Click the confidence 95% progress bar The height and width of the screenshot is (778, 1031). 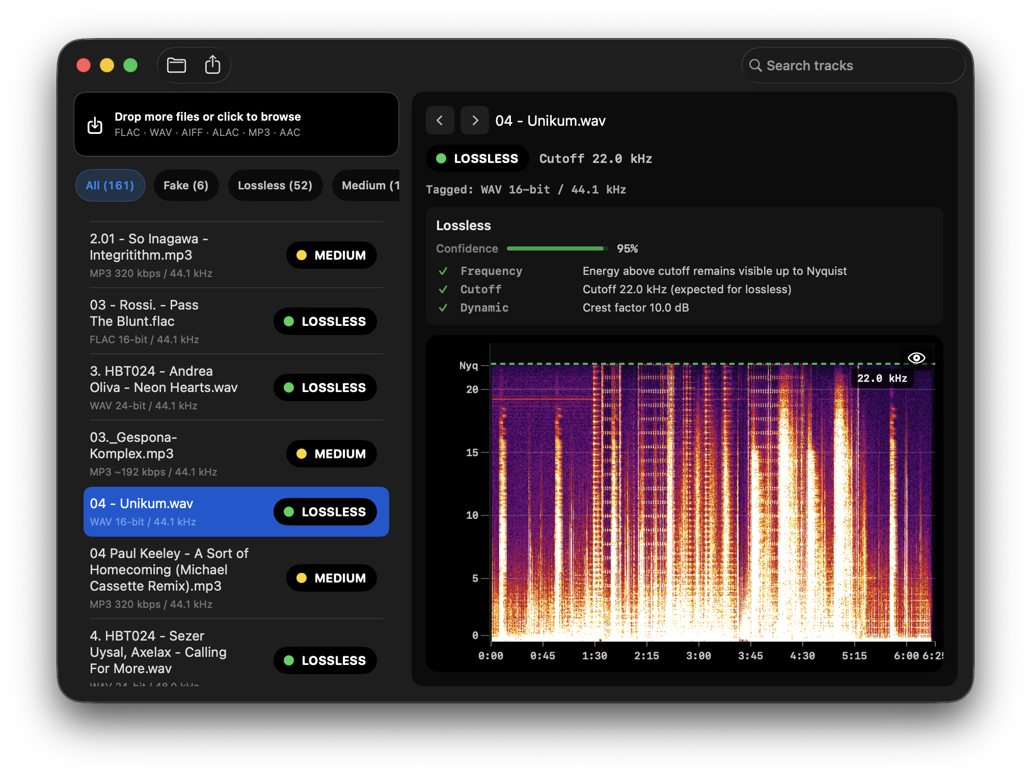click(x=557, y=248)
